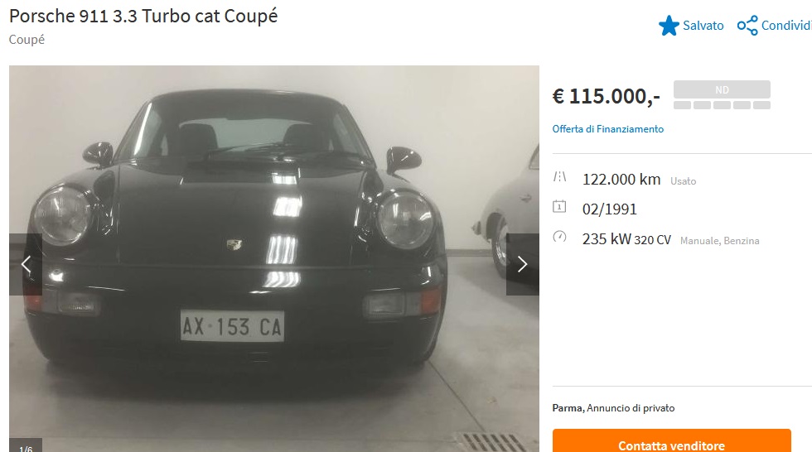Open the Condividi share link
Screen dimensions: 812x452
tap(786, 26)
